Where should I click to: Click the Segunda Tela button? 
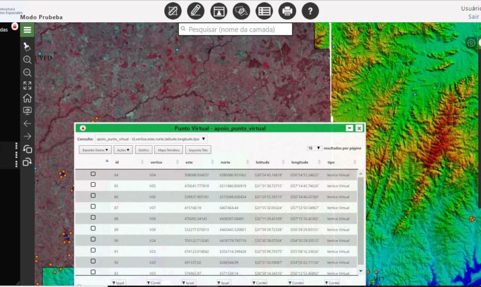point(198,150)
